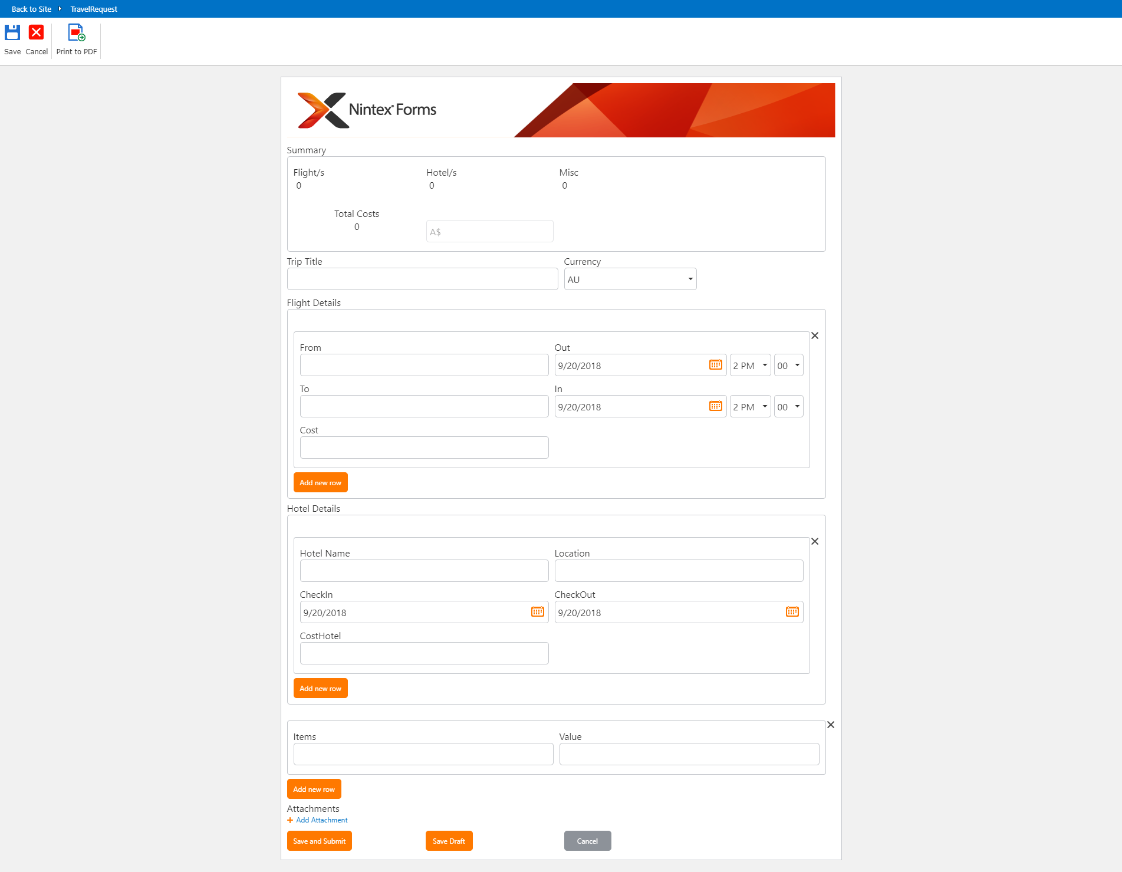Screen dimensions: 1122x872
Task: Click the plus icon beside Add Attachment
Action: (290, 820)
